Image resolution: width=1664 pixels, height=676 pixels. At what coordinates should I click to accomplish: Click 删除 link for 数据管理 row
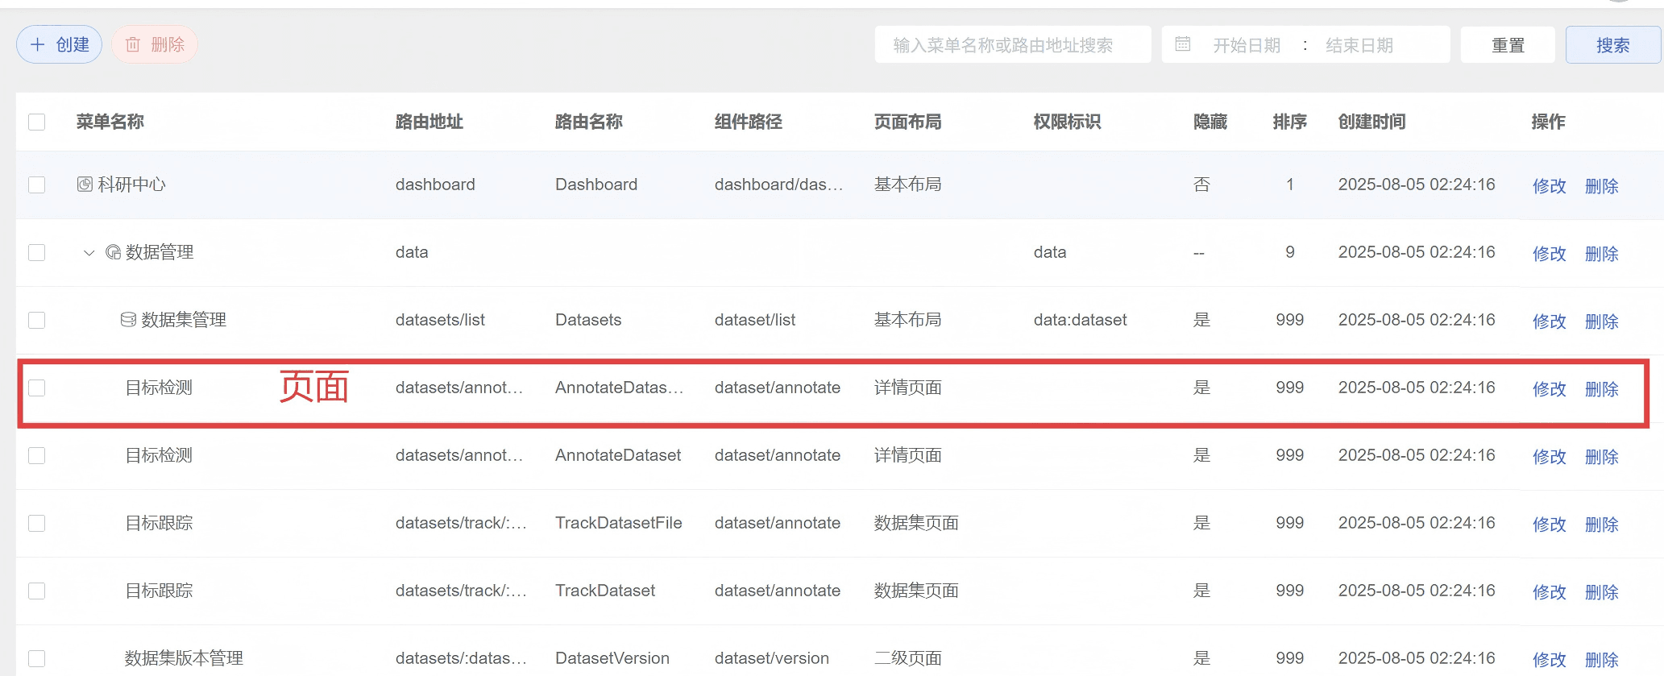click(1601, 254)
